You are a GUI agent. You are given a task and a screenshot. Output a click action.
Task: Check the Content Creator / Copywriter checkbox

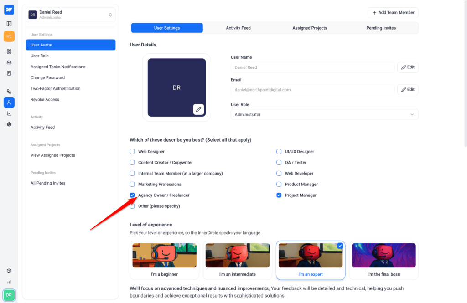tap(132, 163)
